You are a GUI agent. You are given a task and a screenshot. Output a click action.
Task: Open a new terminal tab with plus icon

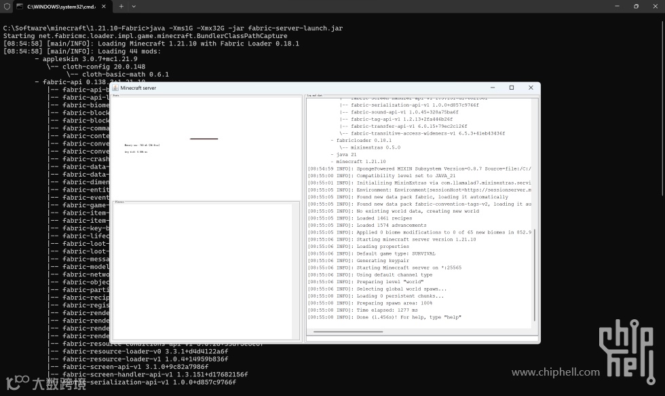pos(121,6)
